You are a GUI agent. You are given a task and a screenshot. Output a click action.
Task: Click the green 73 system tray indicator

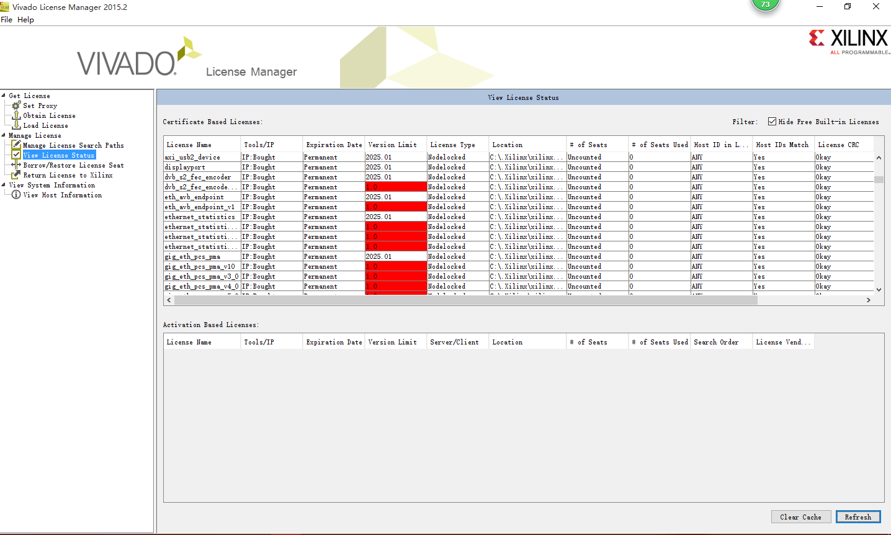pyautogui.click(x=765, y=6)
